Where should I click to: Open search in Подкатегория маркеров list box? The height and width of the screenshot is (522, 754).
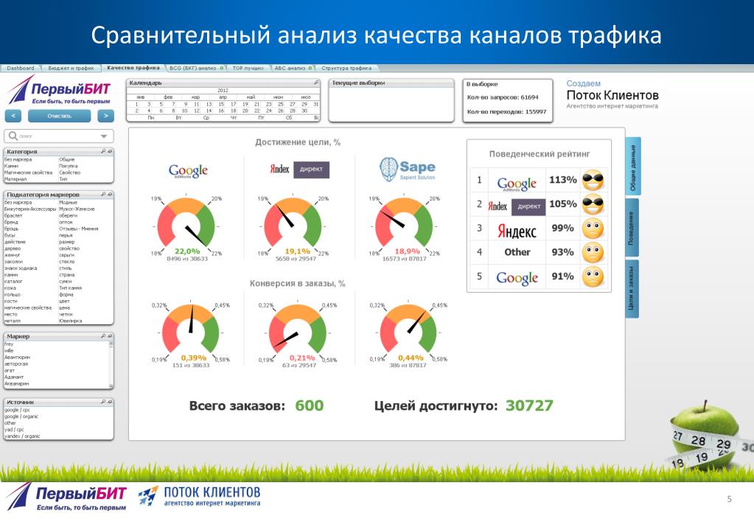103,195
